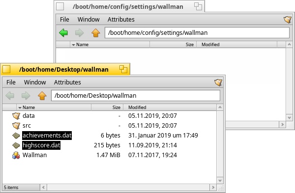Viewport: 295px width, 193px height.
Task: Open Attributes menu in Desktop/wallman window
Action: (x=67, y=83)
